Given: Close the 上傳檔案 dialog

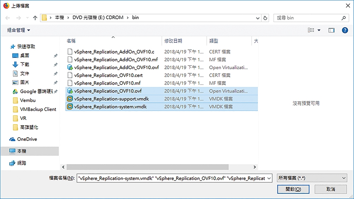Looking at the screenshot, I should point(348,6).
